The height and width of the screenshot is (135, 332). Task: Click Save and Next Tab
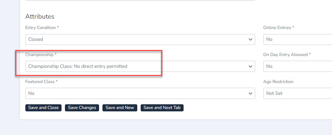point(162,108)
